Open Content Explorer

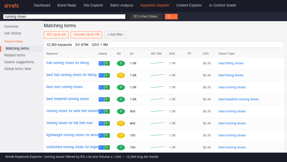coord(189,5)
